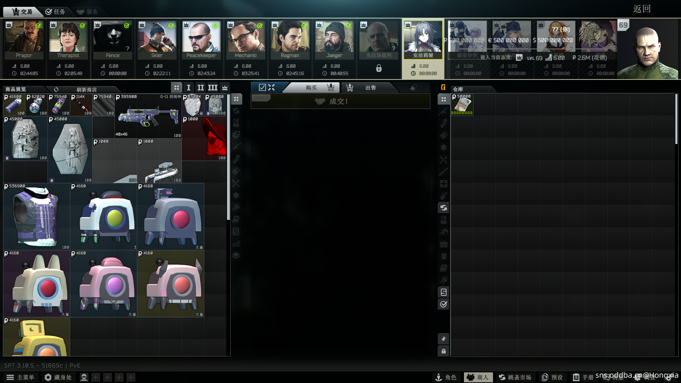This screenshot has height=383, width=681.
Task: Select trader Therapist
Action: (x=68, y=40)
